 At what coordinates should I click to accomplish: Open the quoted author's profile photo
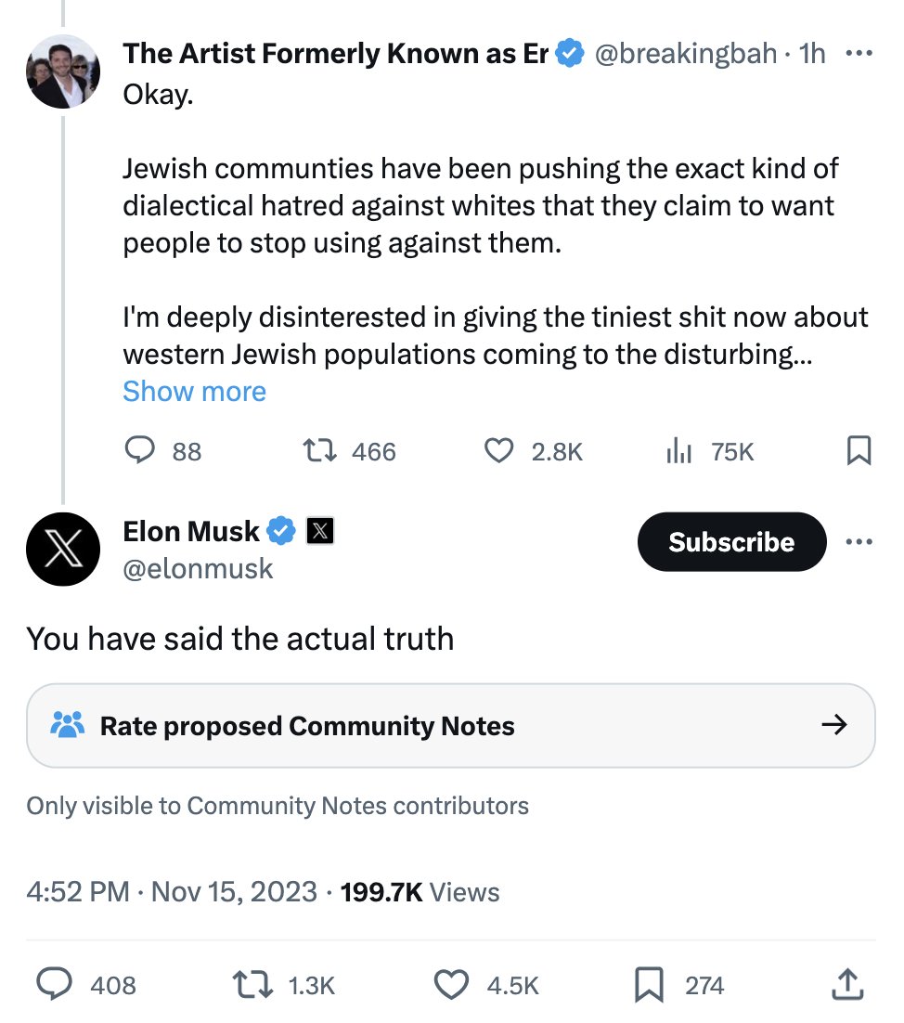coord(63,71)
